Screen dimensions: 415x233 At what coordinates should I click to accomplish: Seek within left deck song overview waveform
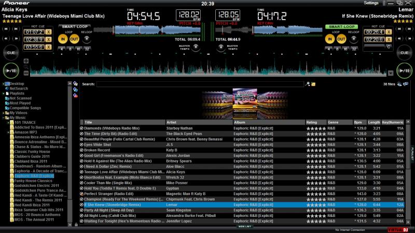coord(147,30)
